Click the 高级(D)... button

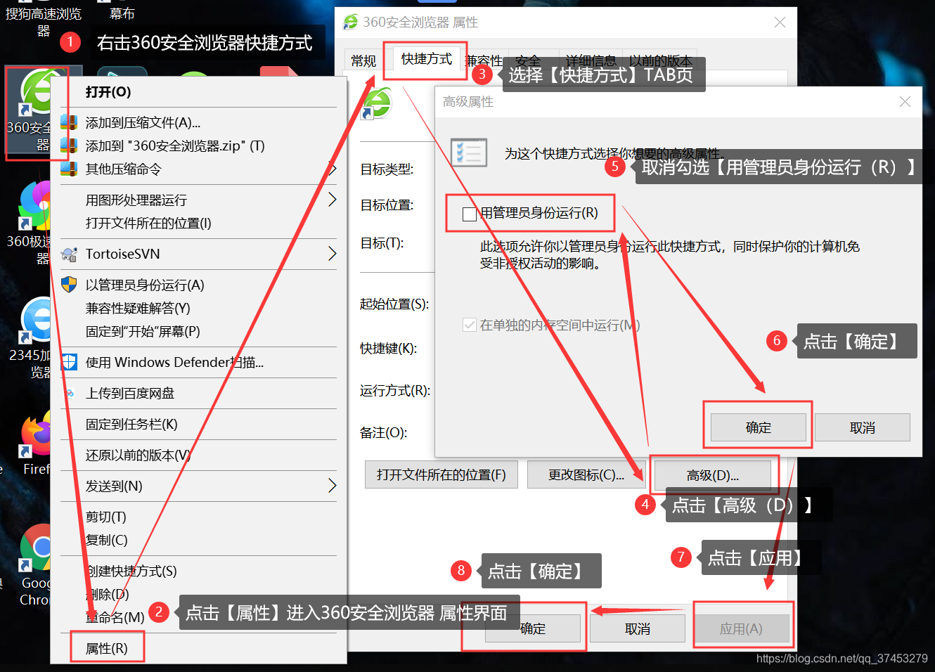click(713, 475)
